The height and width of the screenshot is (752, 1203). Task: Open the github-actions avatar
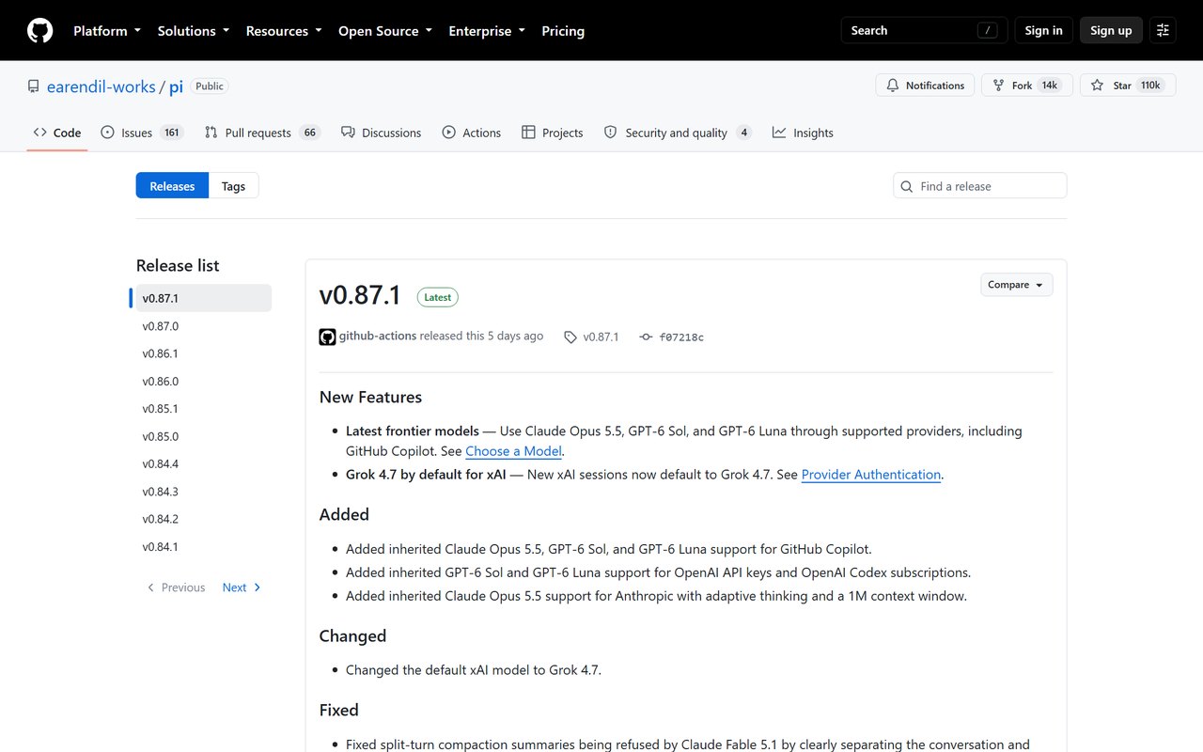pos(327,337)
